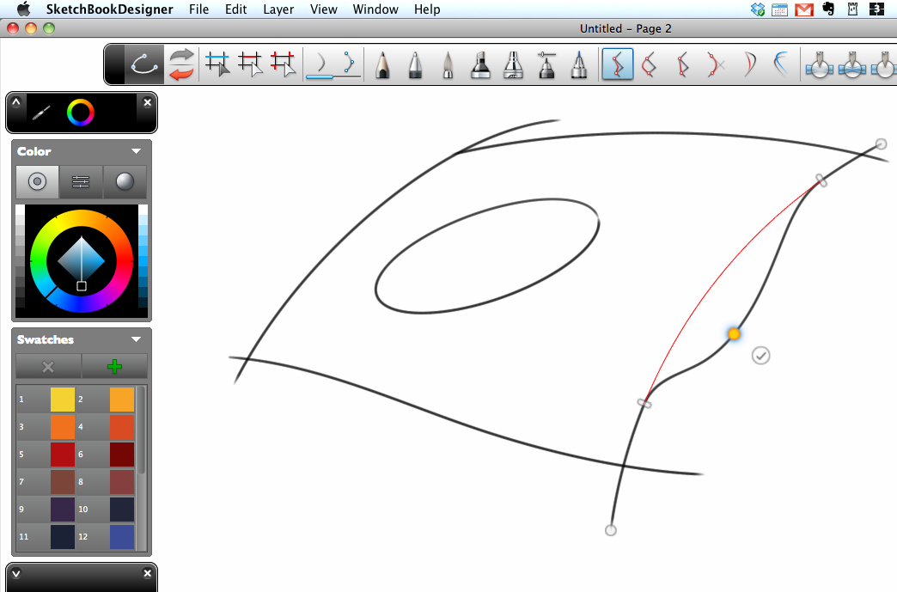The image size is (897, 592).
Task: Open the Window menu
Action: pyautogui.click(x=375, y=9)
